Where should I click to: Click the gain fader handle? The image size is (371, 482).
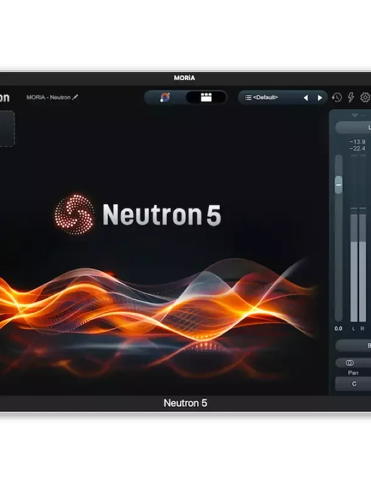pyautogui.click(x=338, y=185)
